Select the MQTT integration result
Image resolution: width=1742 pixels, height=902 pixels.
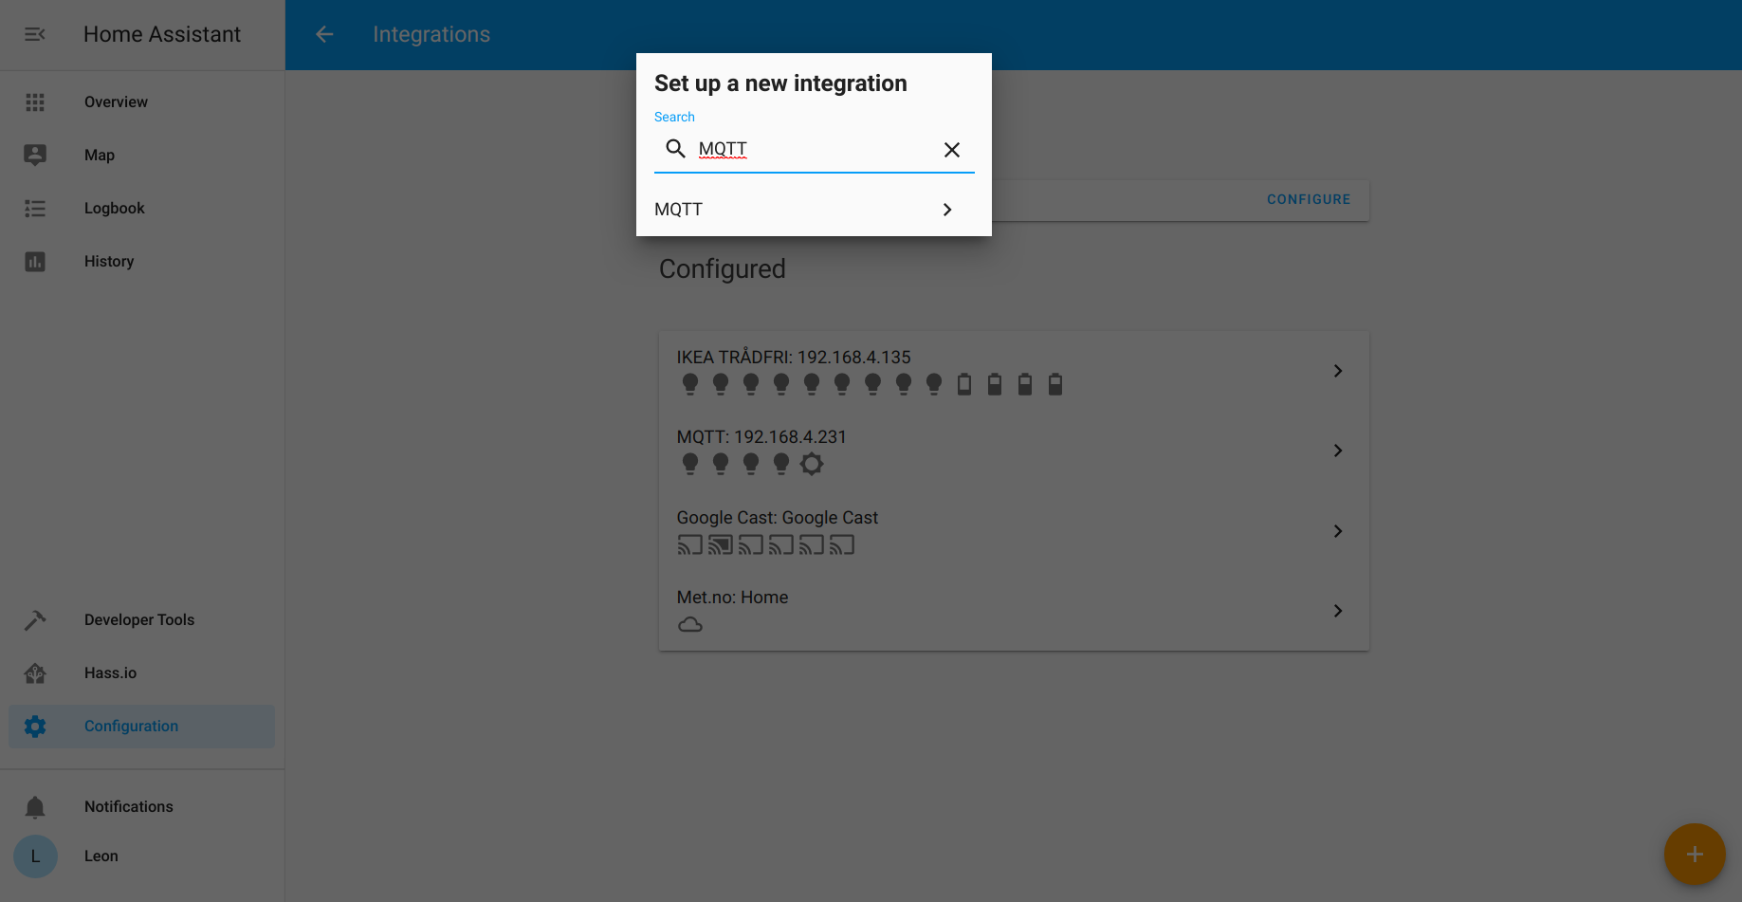814,210
